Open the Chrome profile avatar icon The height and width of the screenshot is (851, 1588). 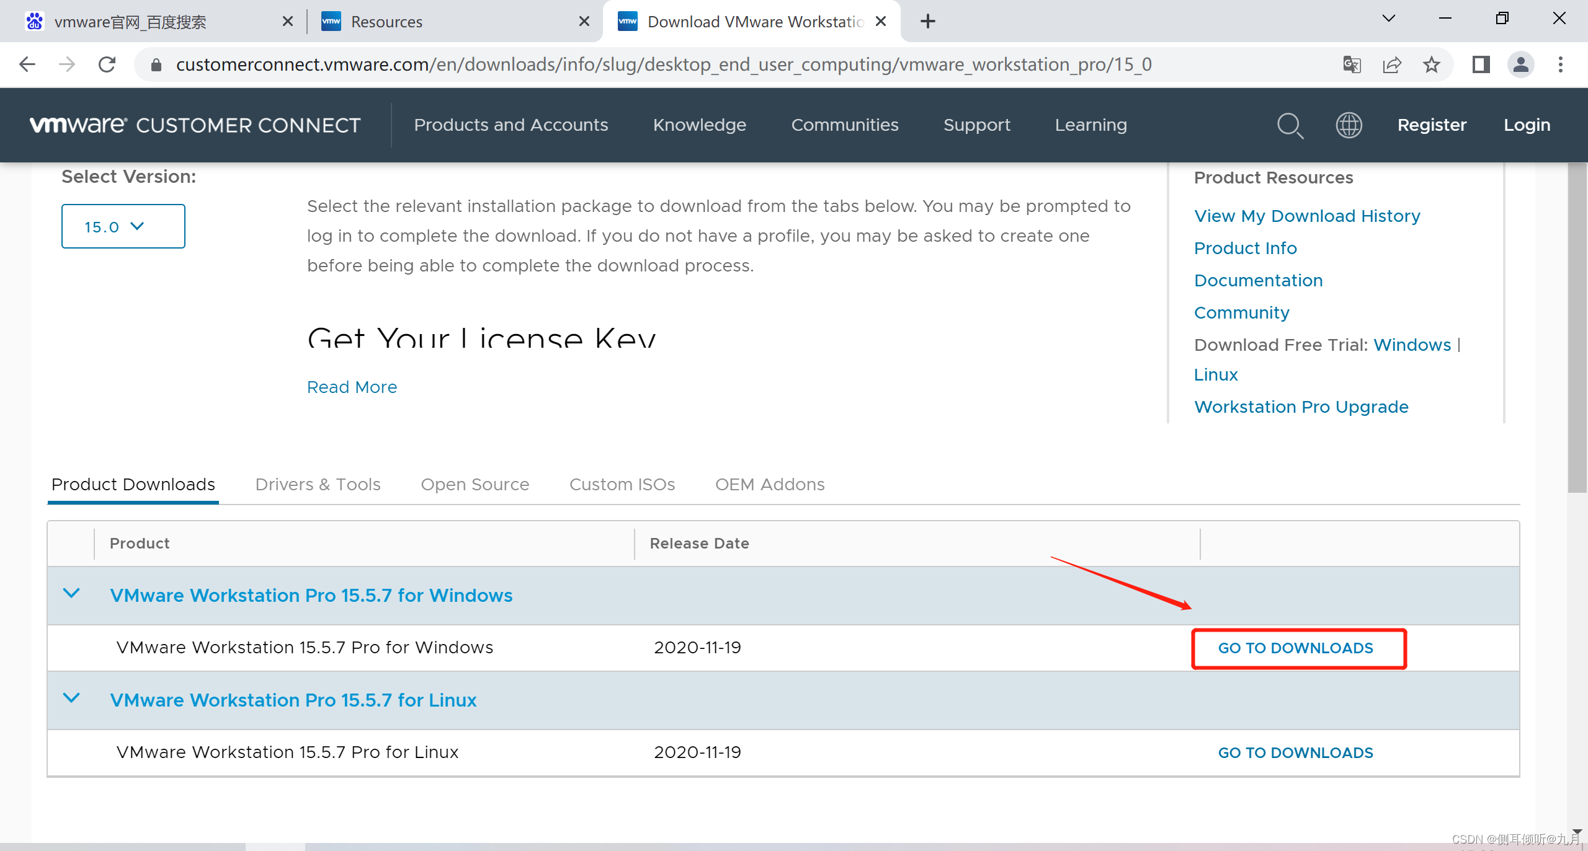click(x=1520, y=64)
